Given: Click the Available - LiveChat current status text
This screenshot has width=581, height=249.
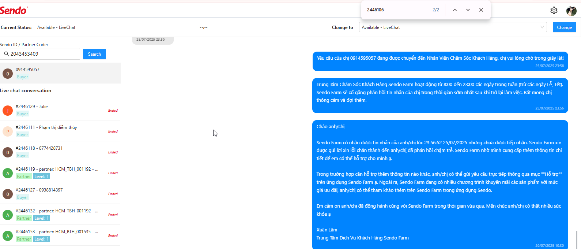Looking at the screenshot, I should [56, 27].
